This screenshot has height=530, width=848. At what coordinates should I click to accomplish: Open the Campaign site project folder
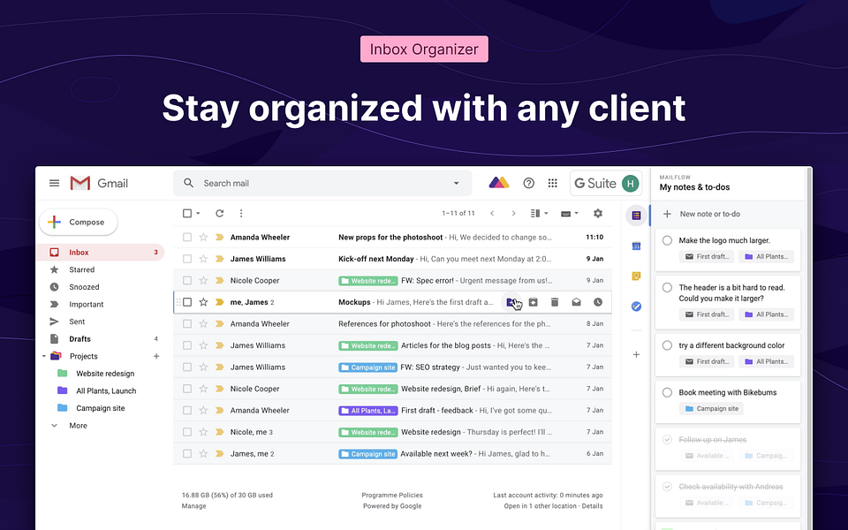(x=100, y=408)
